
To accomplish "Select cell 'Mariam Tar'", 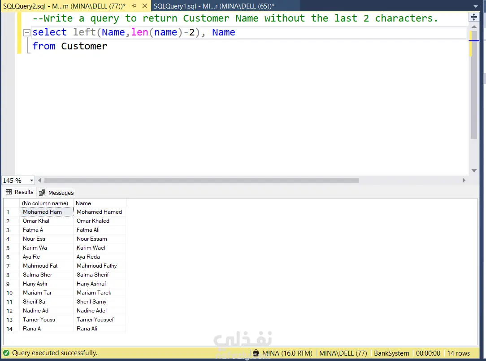I will pyautogui.click(x=47, y=293).
